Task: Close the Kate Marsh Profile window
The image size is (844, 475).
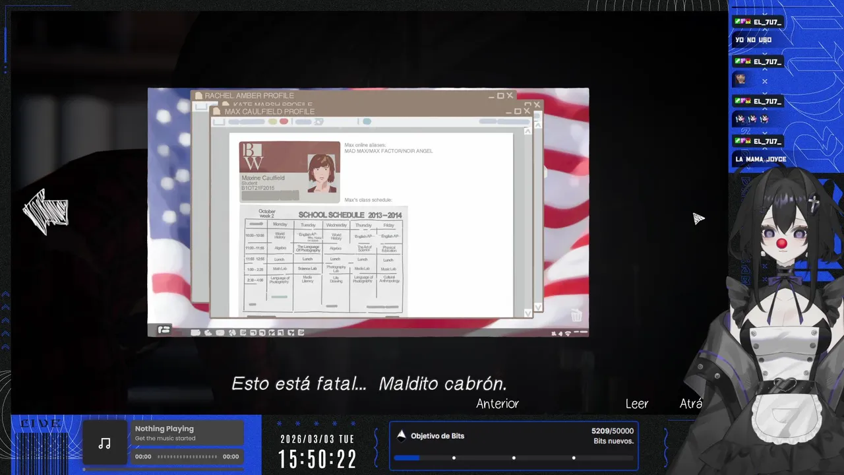Action: (537, 104)
